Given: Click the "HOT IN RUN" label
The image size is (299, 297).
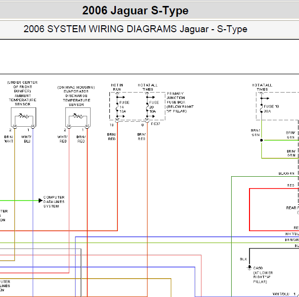Looking at the screenshot, I should [x=117, y=87].
